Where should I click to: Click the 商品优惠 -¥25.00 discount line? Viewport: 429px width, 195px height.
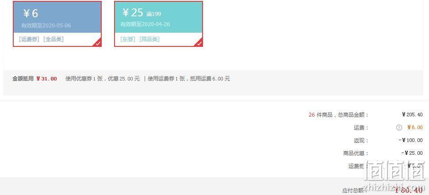(383, 153)
